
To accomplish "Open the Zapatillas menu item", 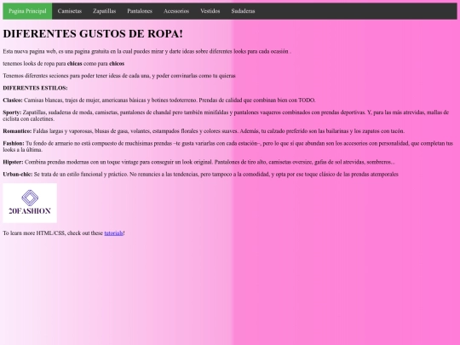I will point(105,11).
